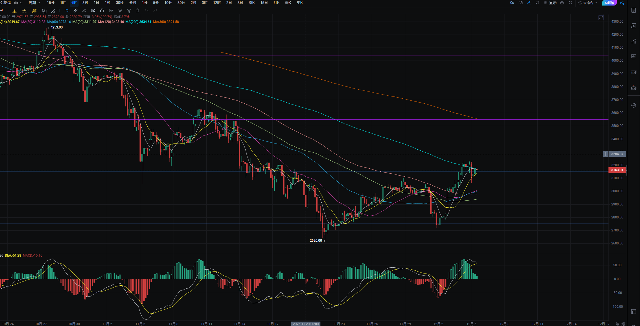Toggle the lock drawings icon
The image size is (640, 326).
click(102, 11)
